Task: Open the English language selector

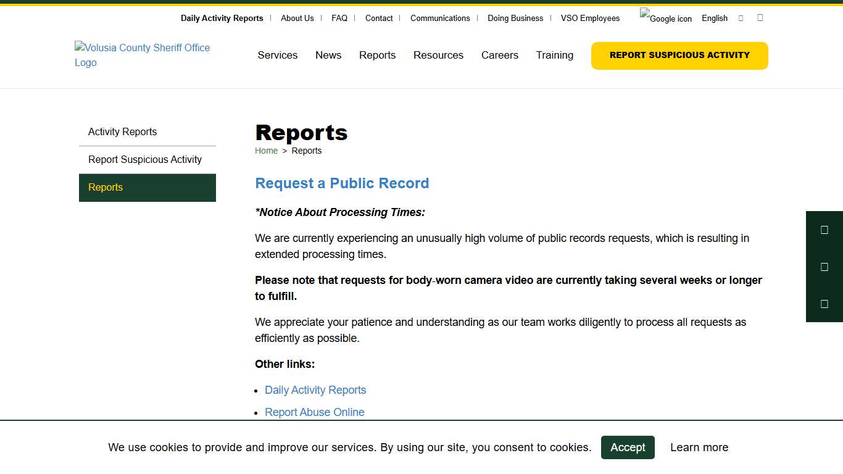Action: pyautogui.click(x=714, y=18)
